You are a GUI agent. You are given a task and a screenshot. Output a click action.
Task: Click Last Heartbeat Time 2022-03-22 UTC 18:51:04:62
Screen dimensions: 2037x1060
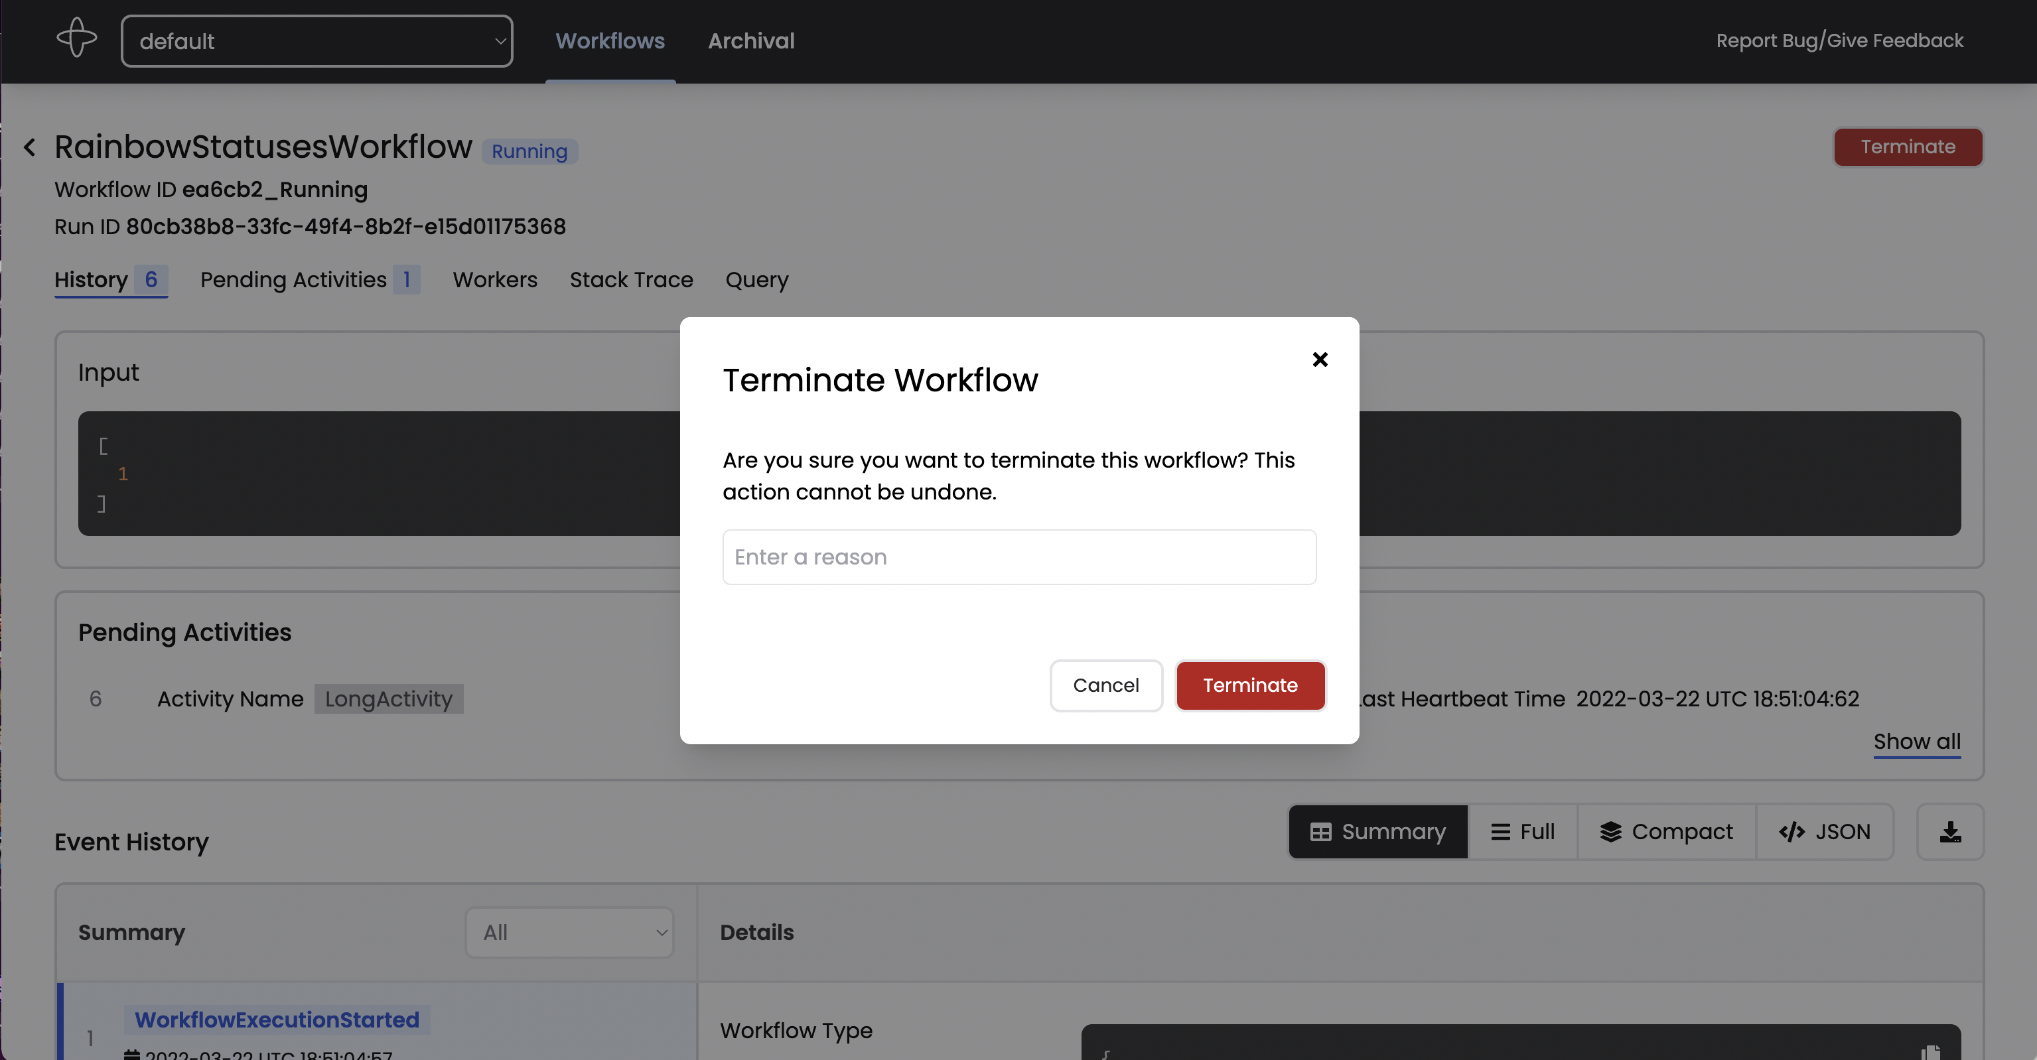click(x=1608, y=698)
